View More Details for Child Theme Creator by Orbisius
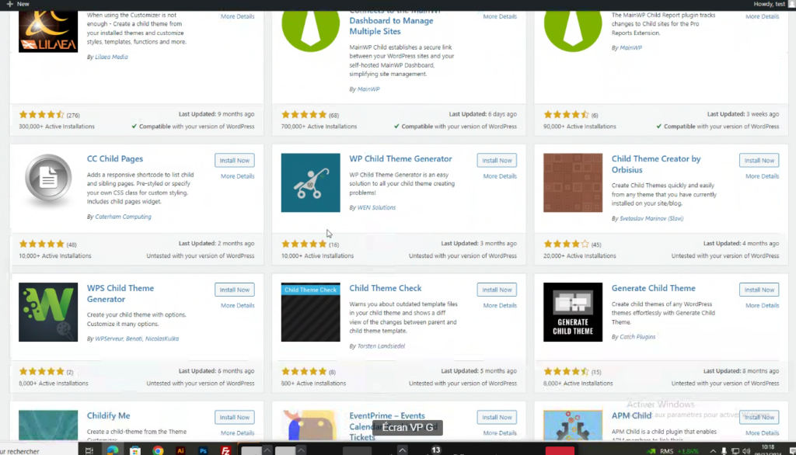The image size is (796, 455). pos(762,176)
